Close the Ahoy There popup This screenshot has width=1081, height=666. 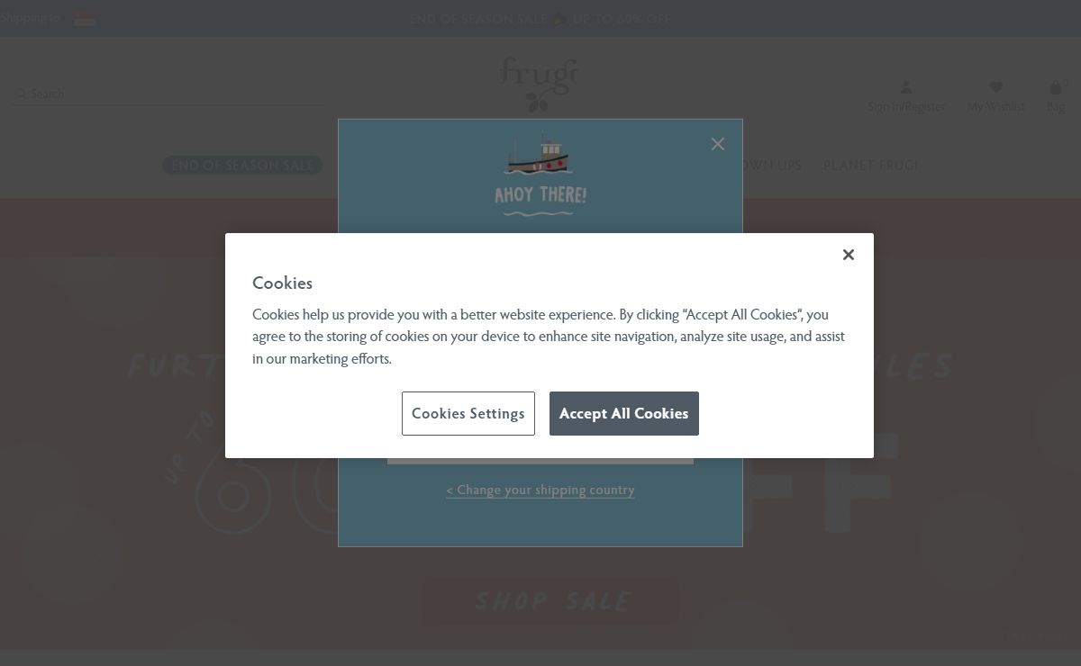tap(717, 144)
